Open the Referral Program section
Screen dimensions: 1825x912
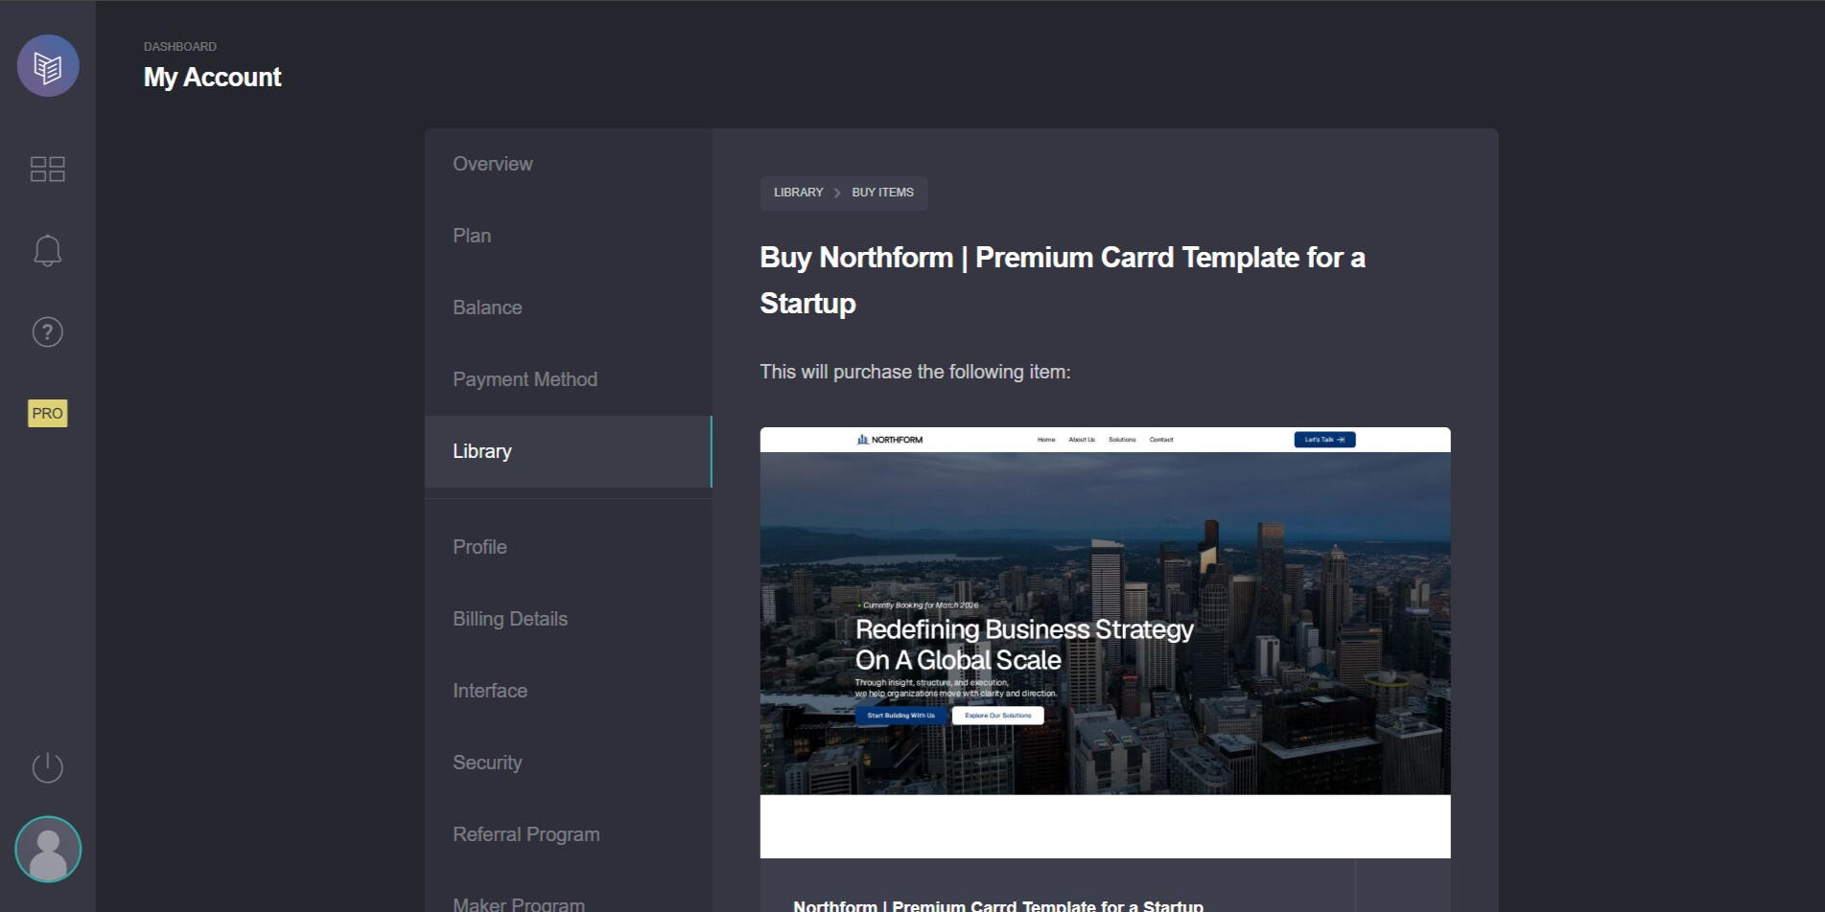[x=569, y=834]
